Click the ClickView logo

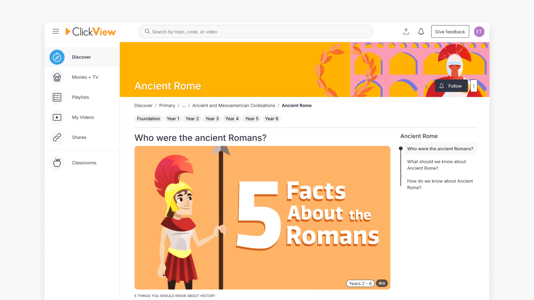tap(91, 31)
